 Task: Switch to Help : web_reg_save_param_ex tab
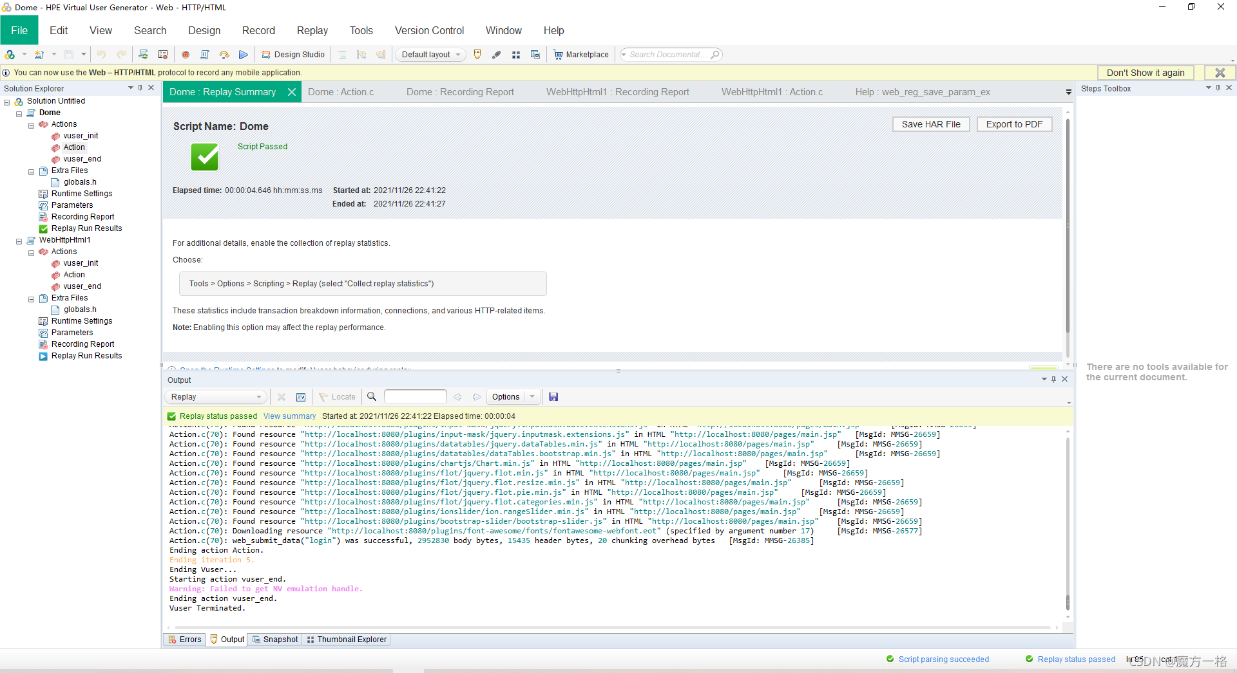pos(923,92)
